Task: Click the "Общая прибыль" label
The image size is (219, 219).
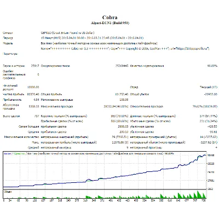Action: [51, 94]
